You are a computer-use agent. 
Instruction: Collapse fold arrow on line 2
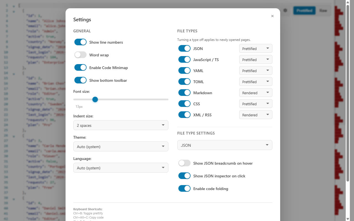pyautogui.click(x=14, y=11)
